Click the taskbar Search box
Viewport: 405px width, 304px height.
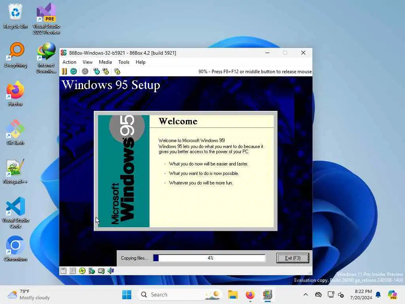pyautogui.click(x=180, y=294)
